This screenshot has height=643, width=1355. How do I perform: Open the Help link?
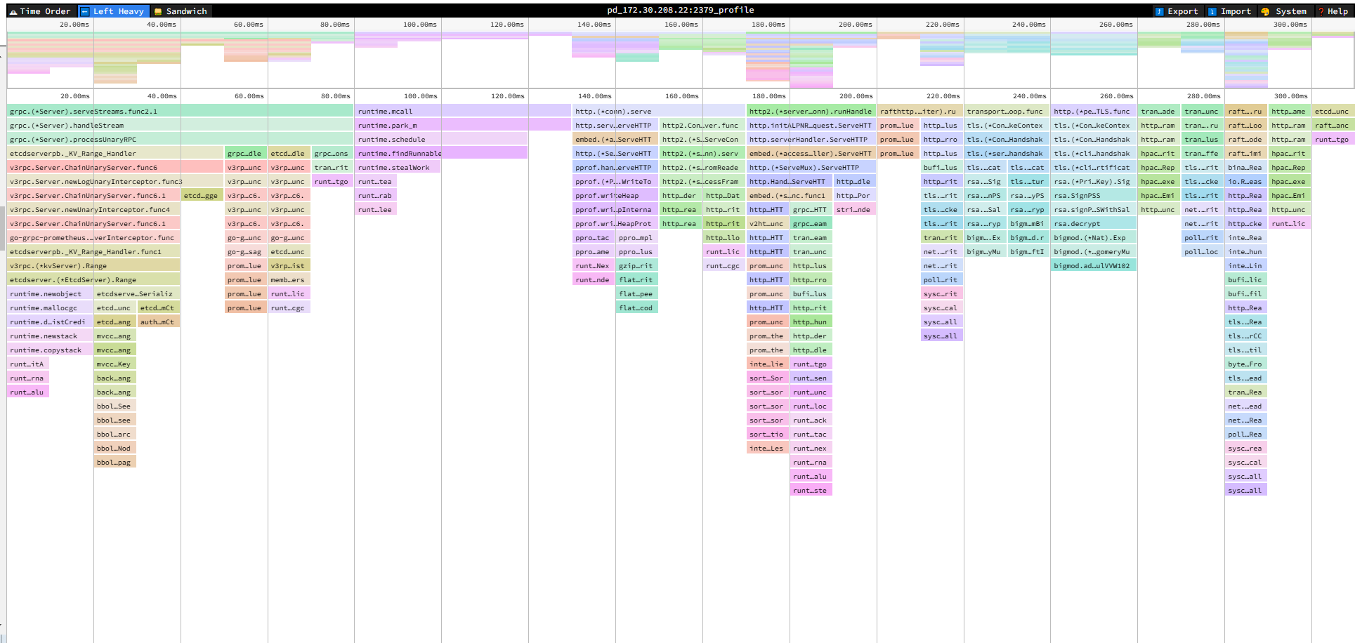[x=1333, y=11]
